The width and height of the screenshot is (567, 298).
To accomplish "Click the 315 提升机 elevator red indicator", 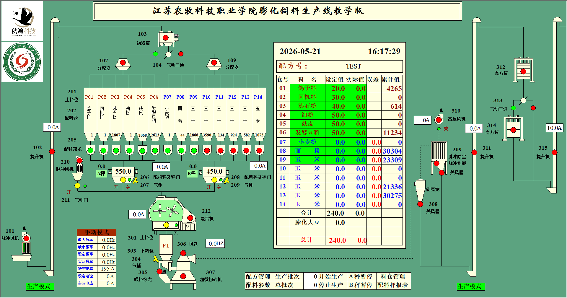I will 555,152.
